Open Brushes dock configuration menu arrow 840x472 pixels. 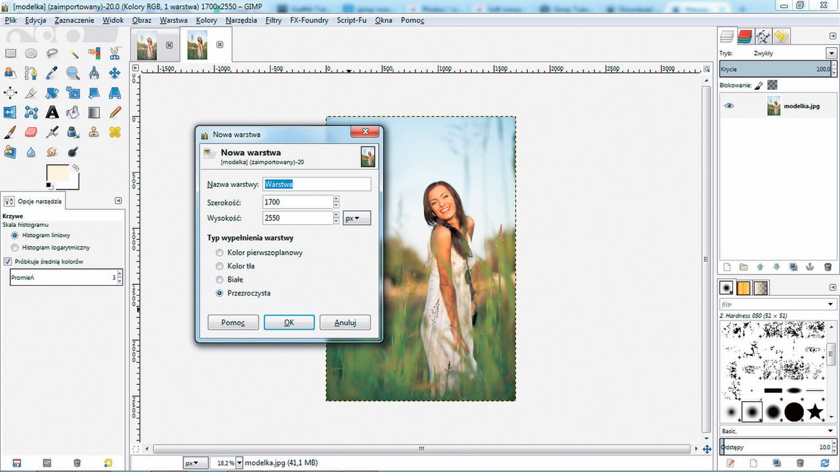click(x=831, y=287)
